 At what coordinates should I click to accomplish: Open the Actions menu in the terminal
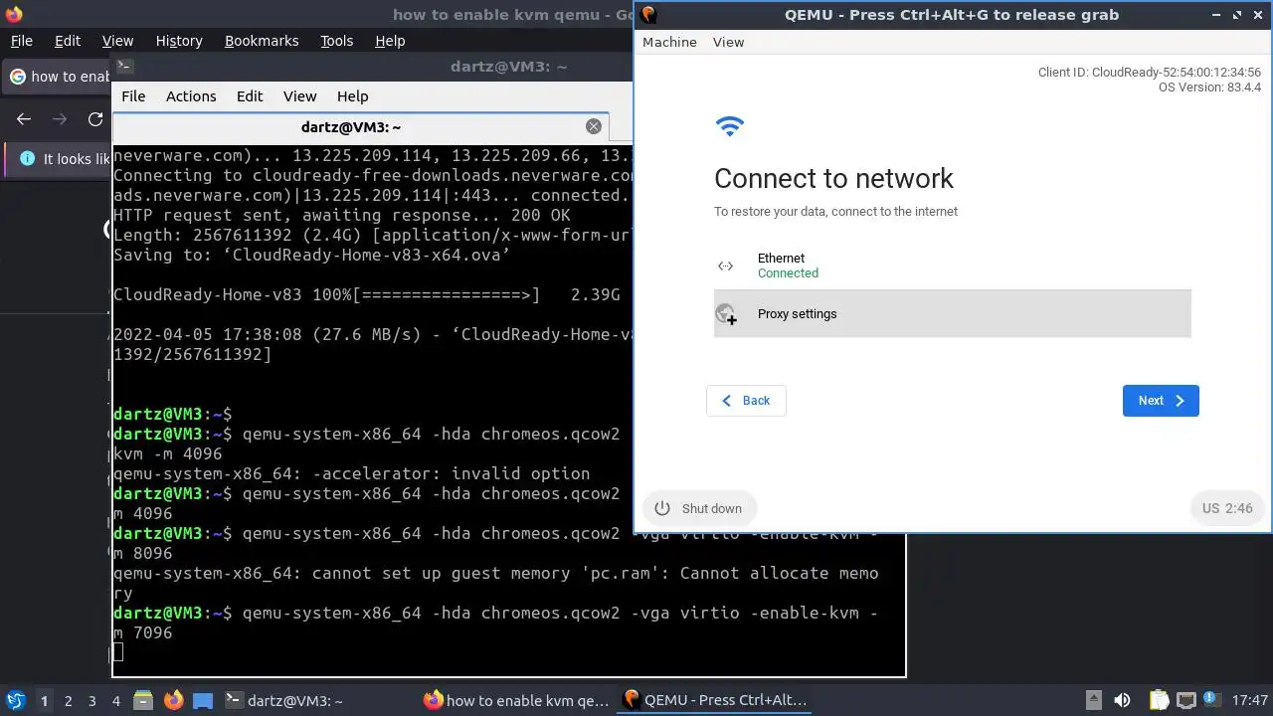[x=191, y=96]
